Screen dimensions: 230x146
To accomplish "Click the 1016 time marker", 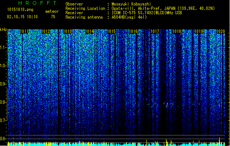I will tap(133, 31).
